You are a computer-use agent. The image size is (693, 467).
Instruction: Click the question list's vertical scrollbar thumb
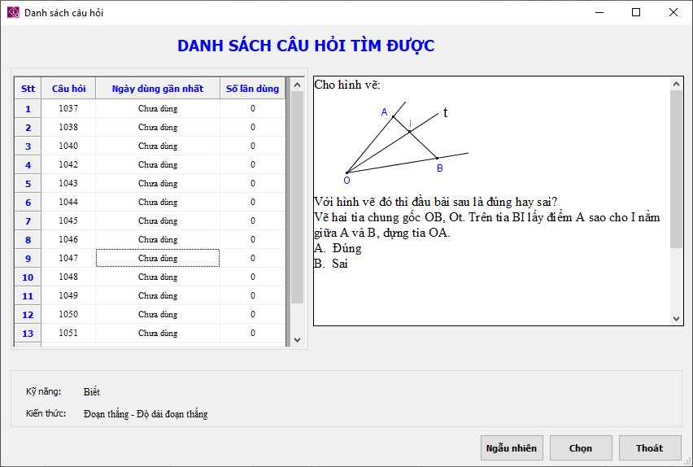tap(298, 197)
